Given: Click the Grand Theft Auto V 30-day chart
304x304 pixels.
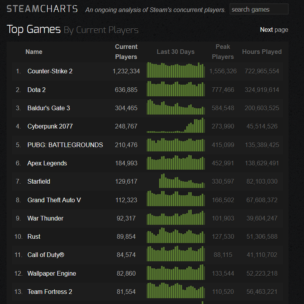Looking at the screenshot, I should point(176,198).
